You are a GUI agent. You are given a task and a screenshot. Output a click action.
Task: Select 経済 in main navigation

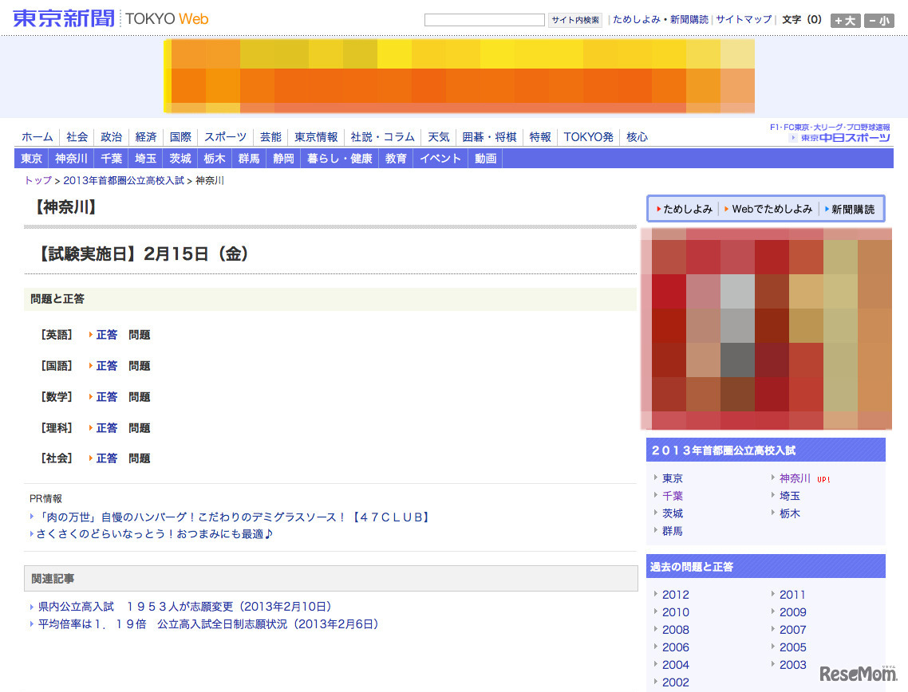tap(146, 137)
